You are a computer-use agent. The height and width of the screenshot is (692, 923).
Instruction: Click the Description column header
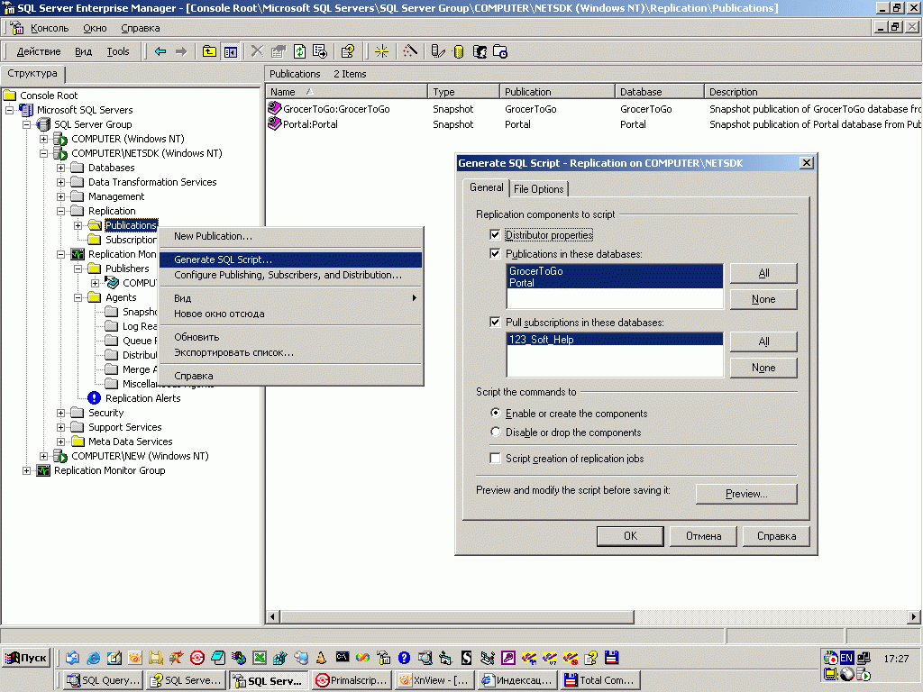pos(812,92)
